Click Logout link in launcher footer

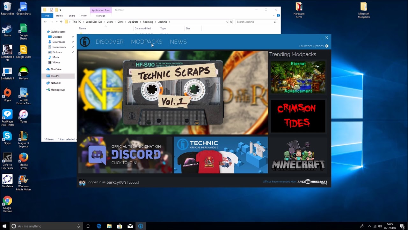pos(134,182)
